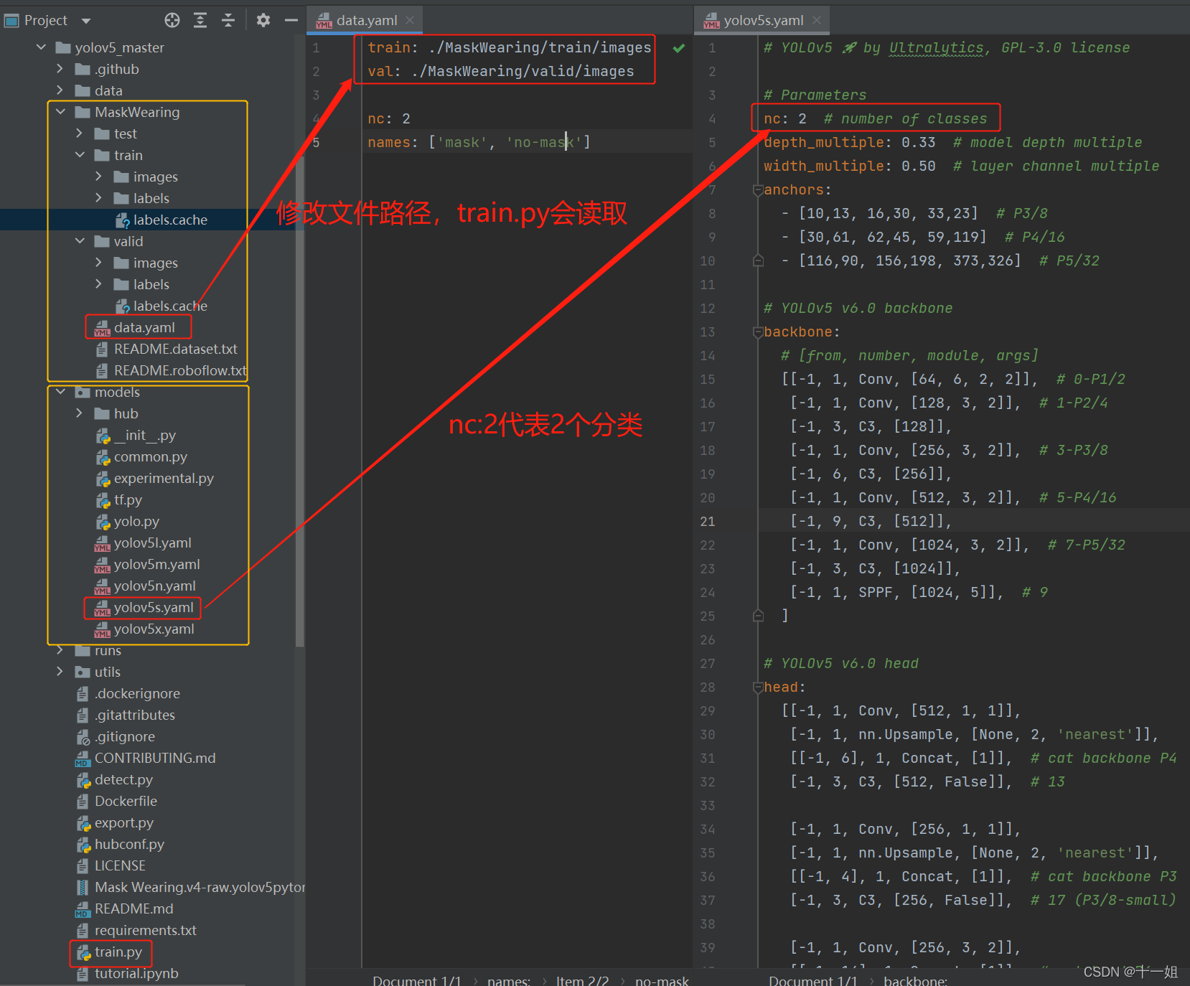Expand the data folder

[x=60, y=90]
